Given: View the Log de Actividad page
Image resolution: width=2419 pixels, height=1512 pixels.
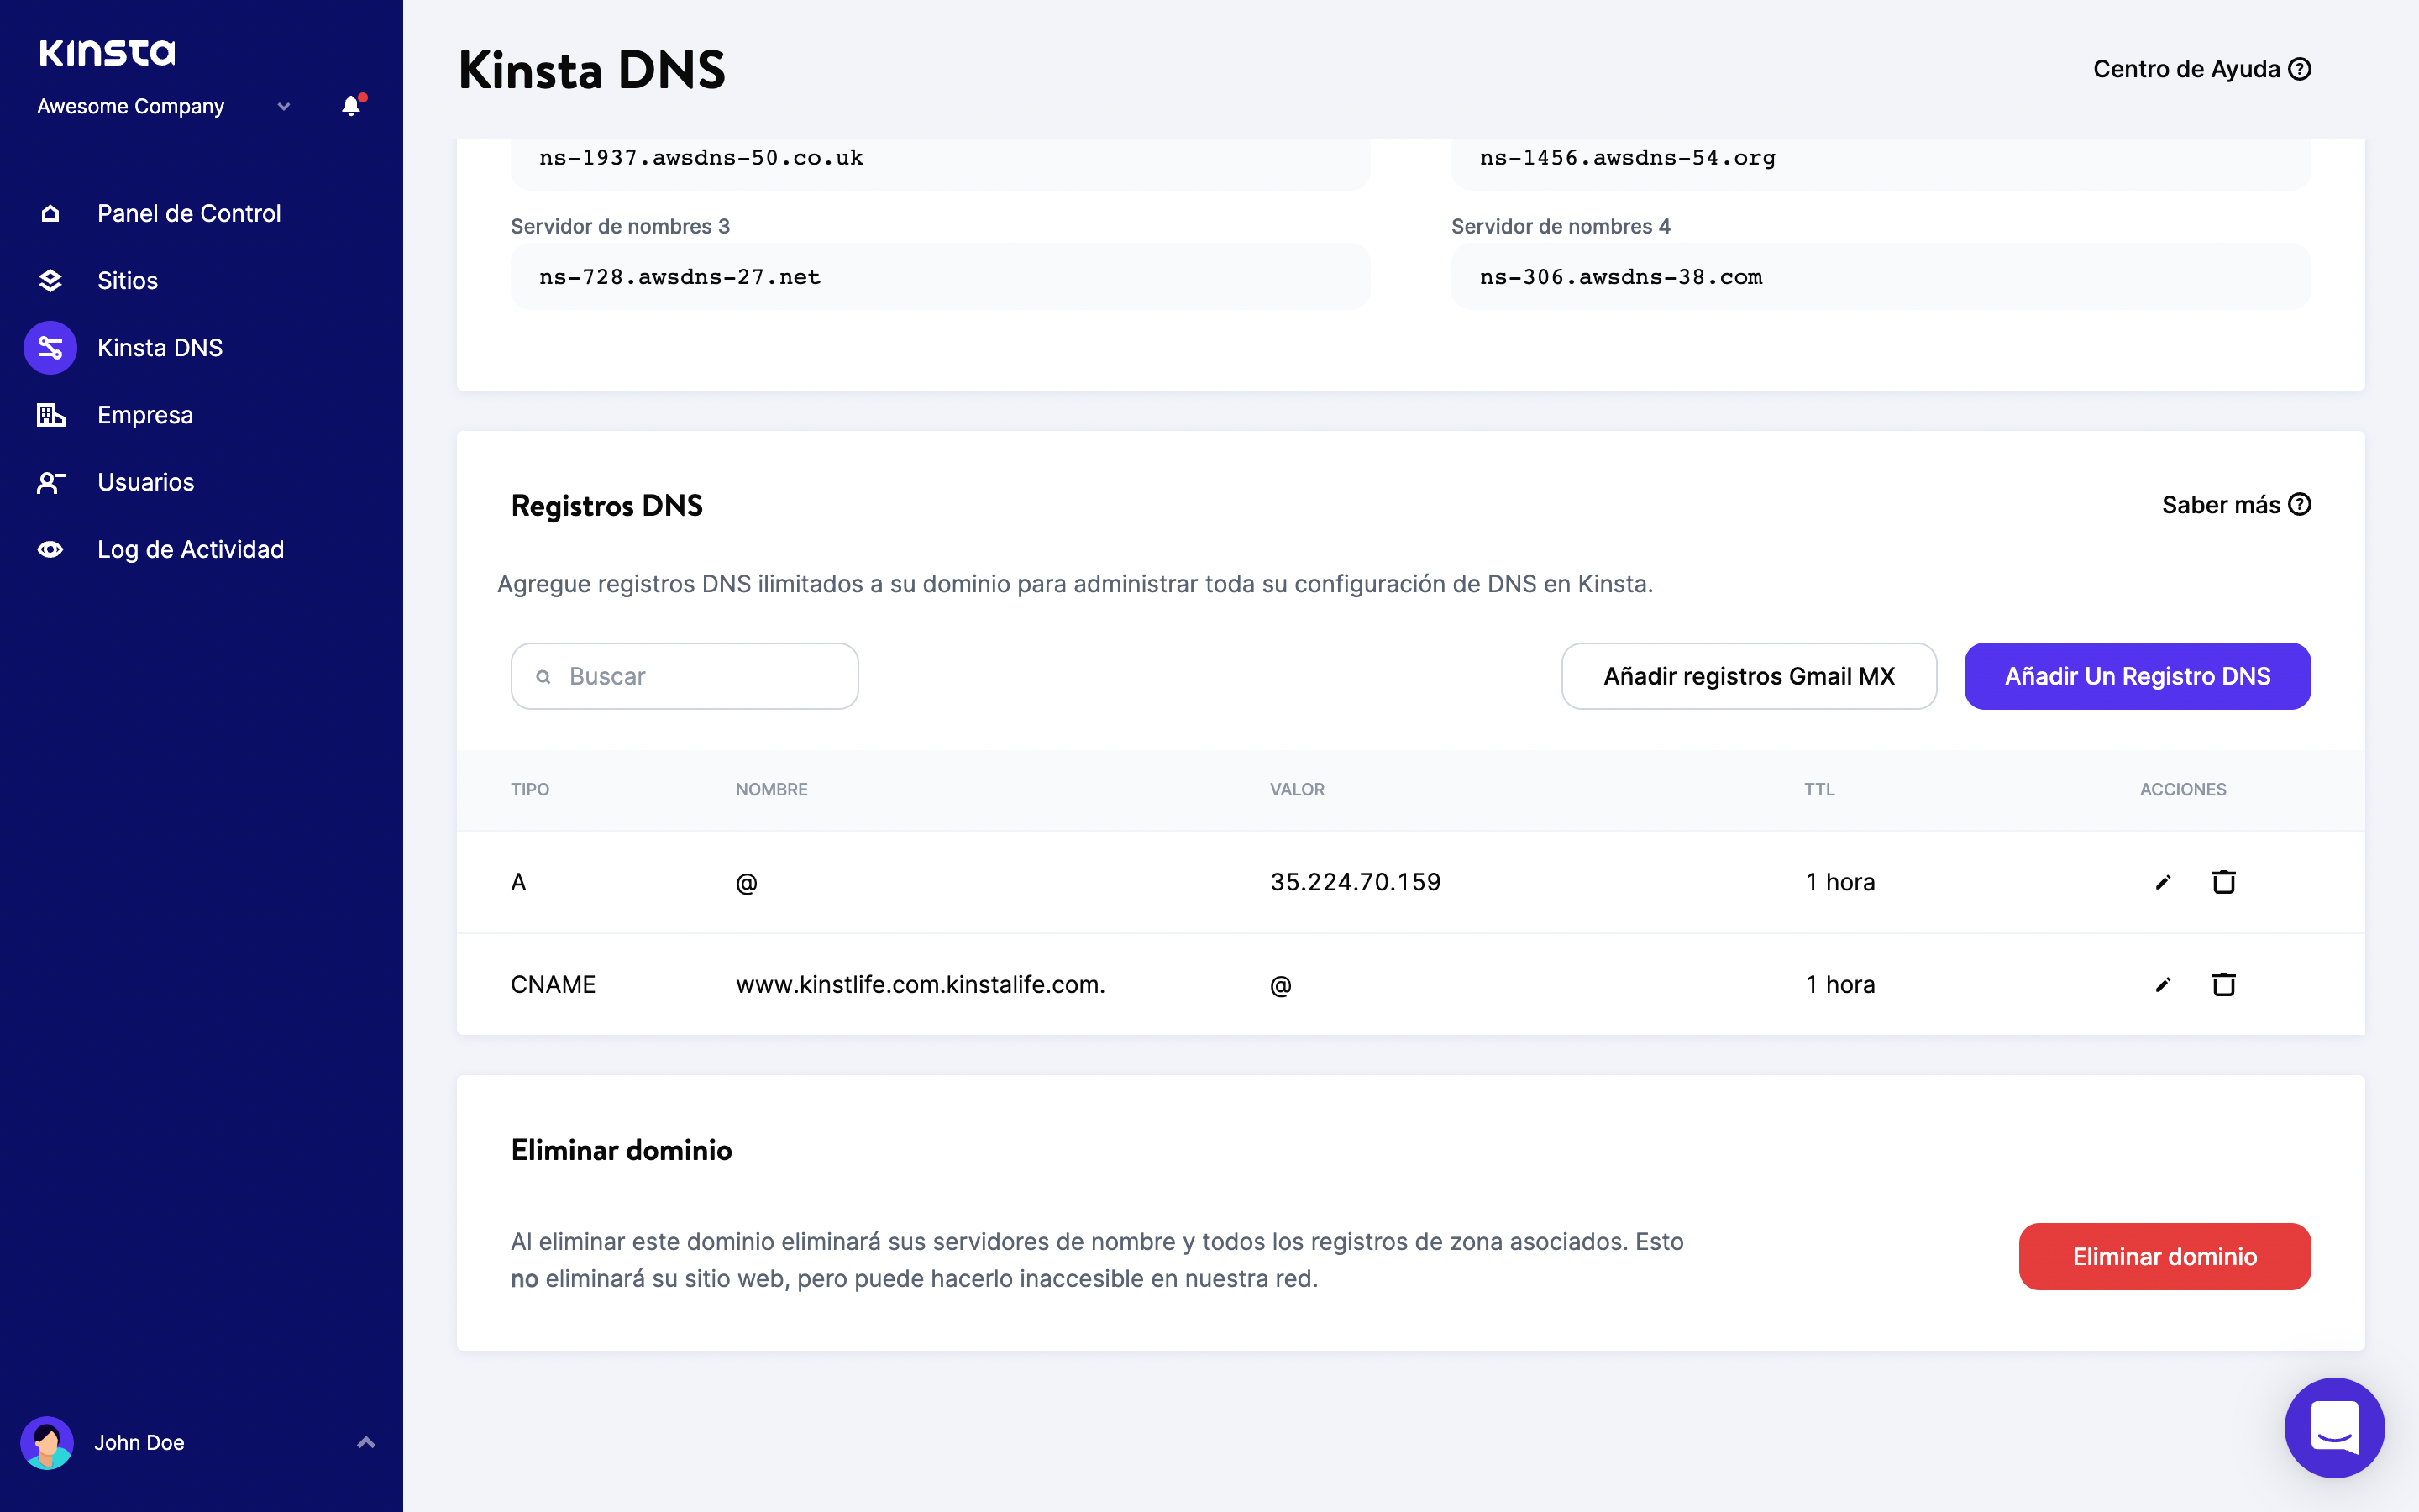Looking at the screenshot, I should pos(190,549).
